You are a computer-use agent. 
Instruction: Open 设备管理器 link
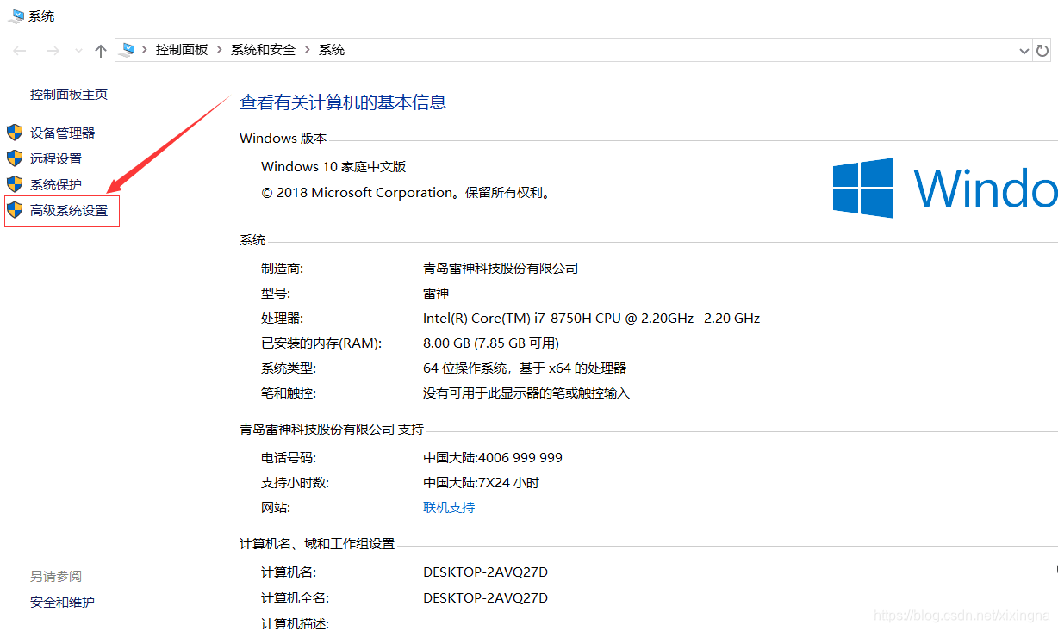point(63,133)
